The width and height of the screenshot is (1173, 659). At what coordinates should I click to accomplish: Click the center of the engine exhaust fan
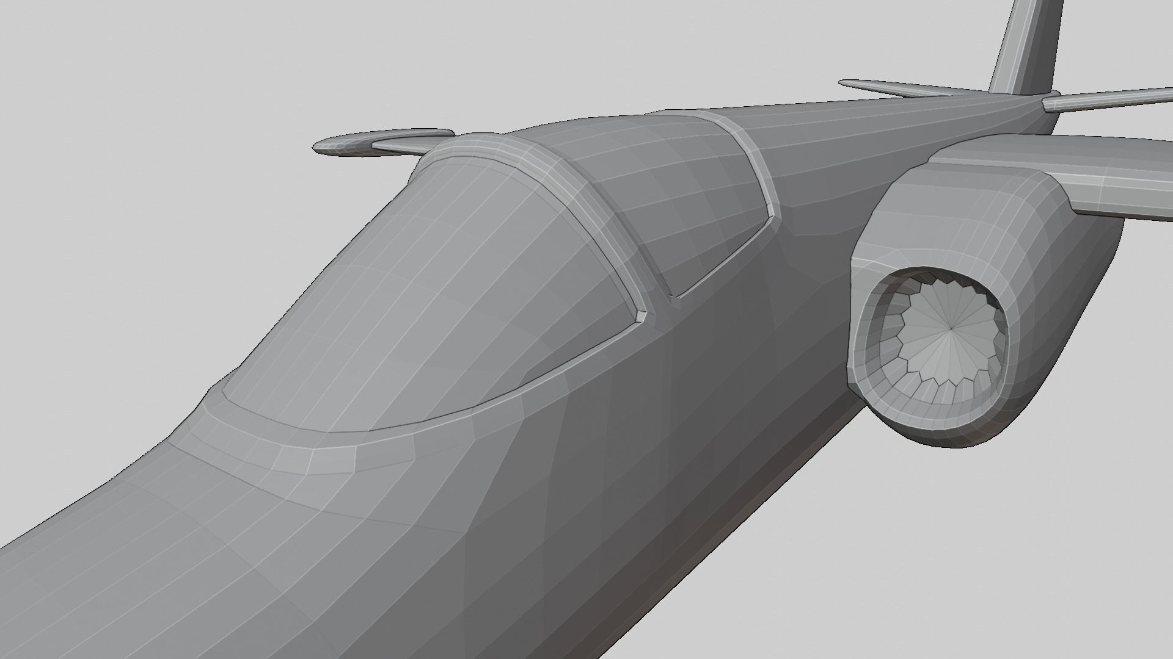(x=952, y=329)
